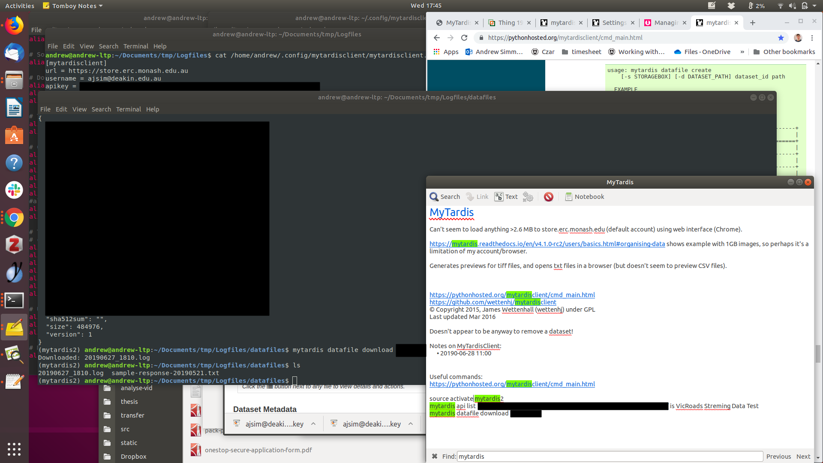Open the thesis folder in file list
The image size is (823, 463).
(129, 402)
